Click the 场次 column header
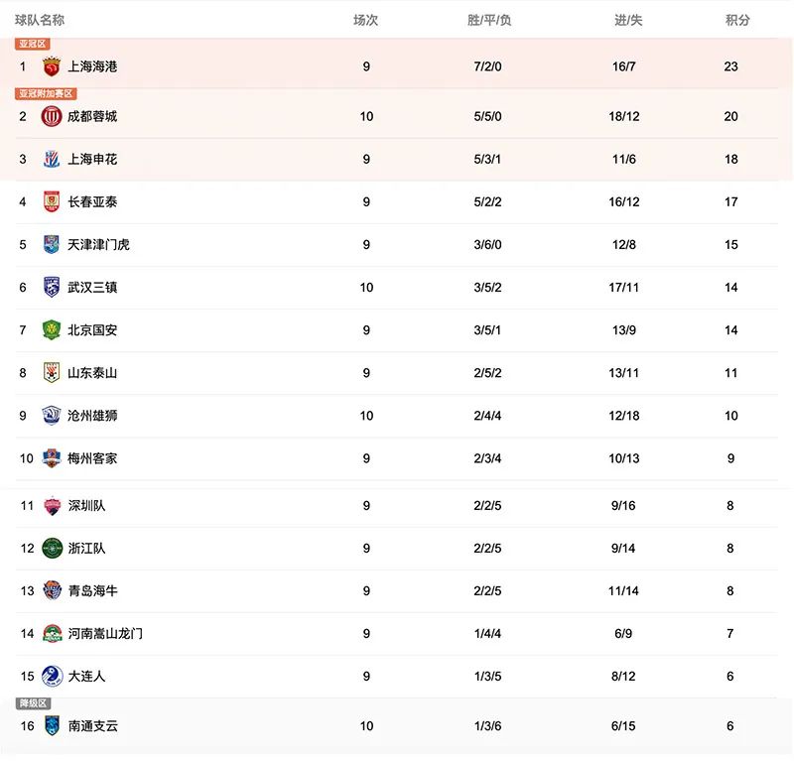Screen dimensions: 794x761 tap(366, 20)
